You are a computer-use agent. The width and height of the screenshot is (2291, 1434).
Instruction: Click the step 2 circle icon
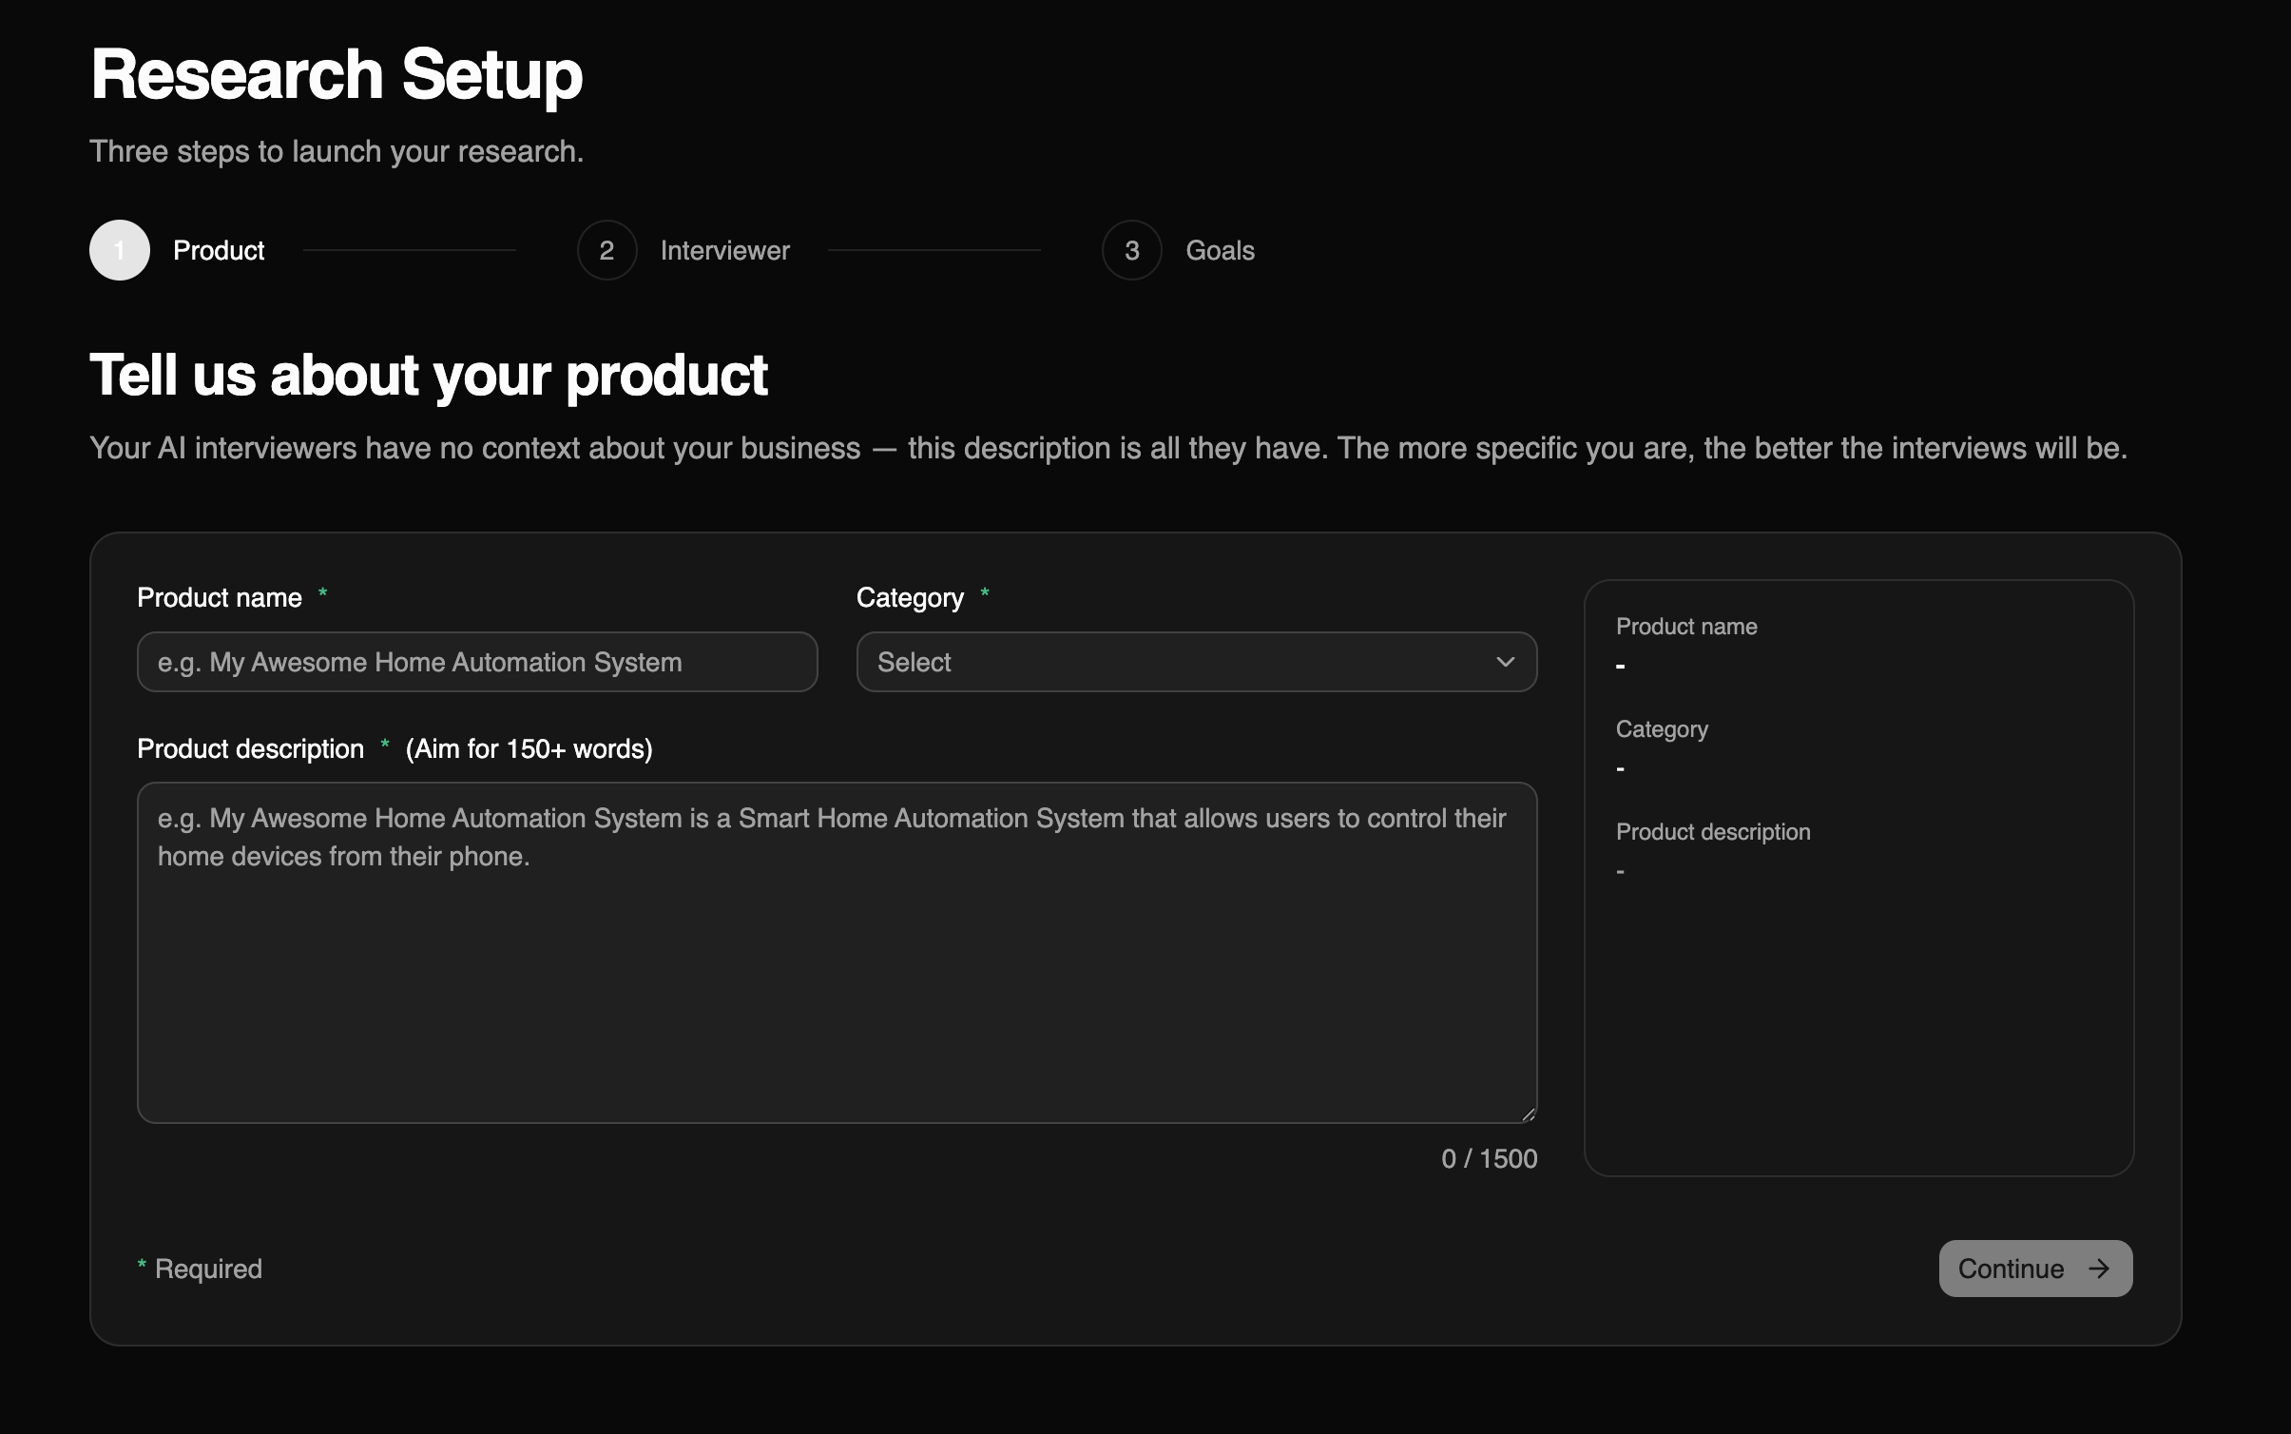point(606,250)
